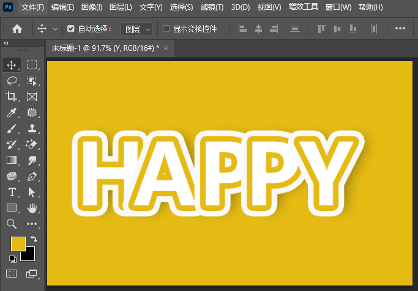The image size is (418, 291).
Task: Select the Horizontal Type tool
Action: pos(12,192)
